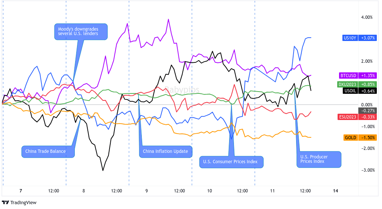Image resolution: width=382 pixels, height=209 pixels.
Task: Select the GOLD series label
Action: coord(350,138)
